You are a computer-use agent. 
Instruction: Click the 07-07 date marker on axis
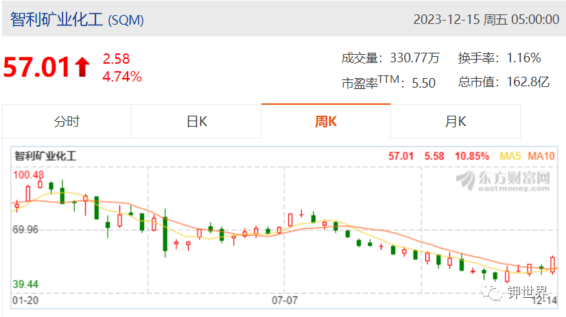(x=285, y=300)
